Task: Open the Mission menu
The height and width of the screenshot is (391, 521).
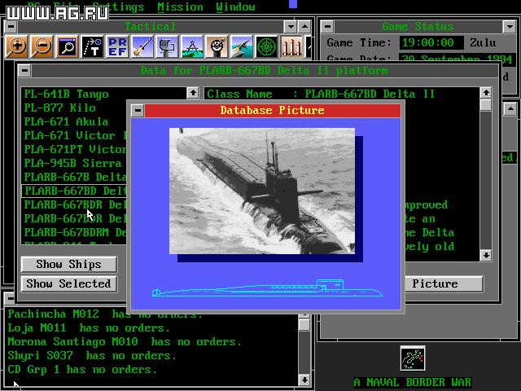Action: (x=180, y=7)
